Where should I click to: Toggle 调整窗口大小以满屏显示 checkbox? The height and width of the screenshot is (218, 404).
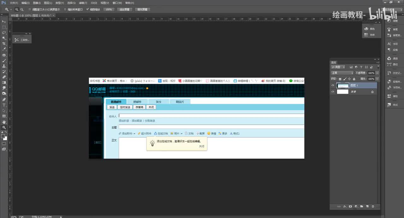pyautogui.click(x=30, y=9)
